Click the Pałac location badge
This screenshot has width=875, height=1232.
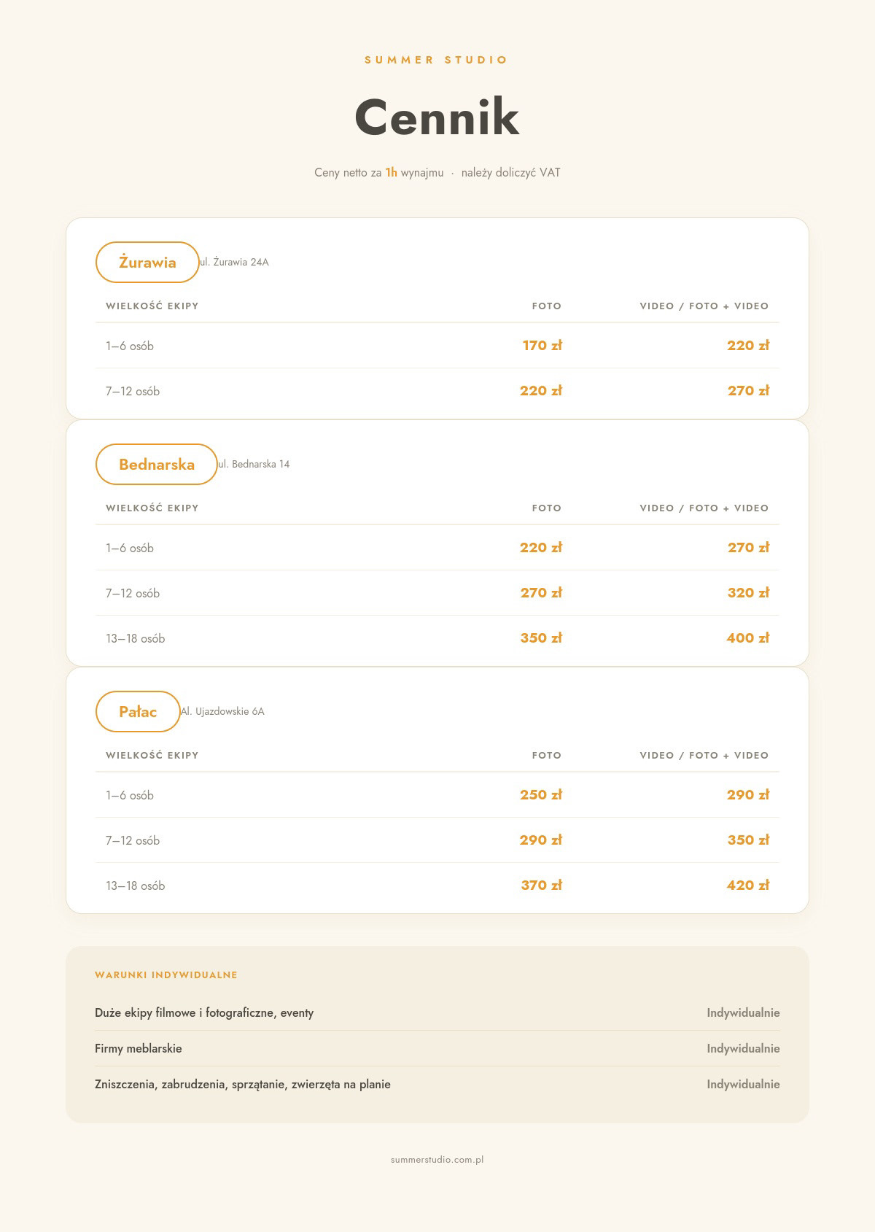click(x=138, y=712)
